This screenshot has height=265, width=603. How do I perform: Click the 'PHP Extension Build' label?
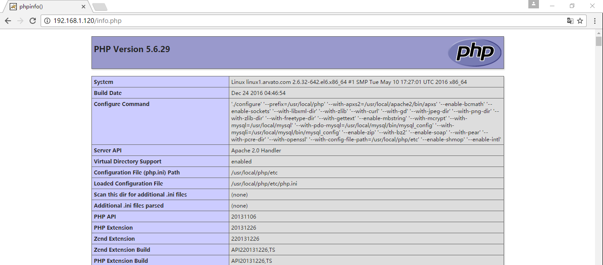click(x=121, y=261)
